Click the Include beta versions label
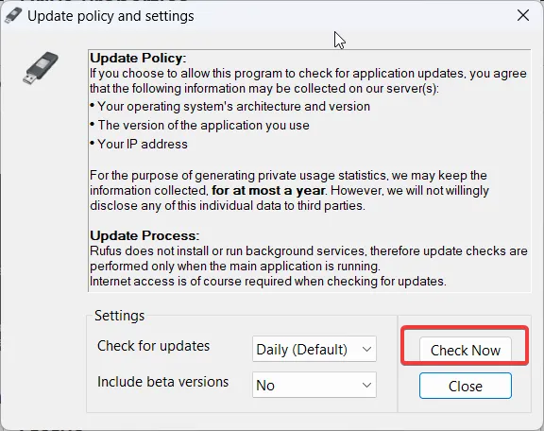544x431 pixels. [162, 382]
